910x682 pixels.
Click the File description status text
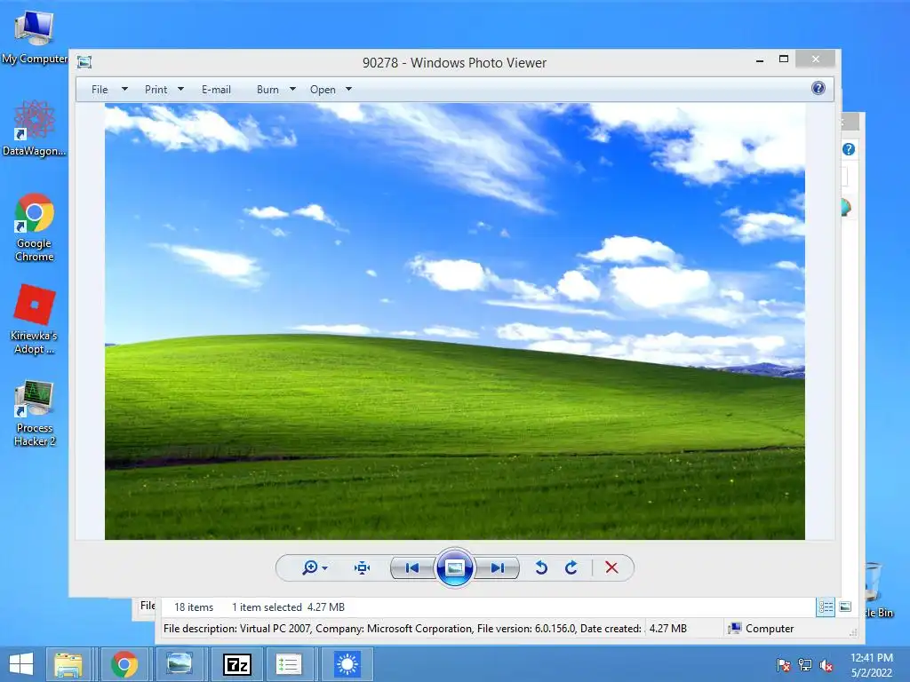(x=403, y=629)
